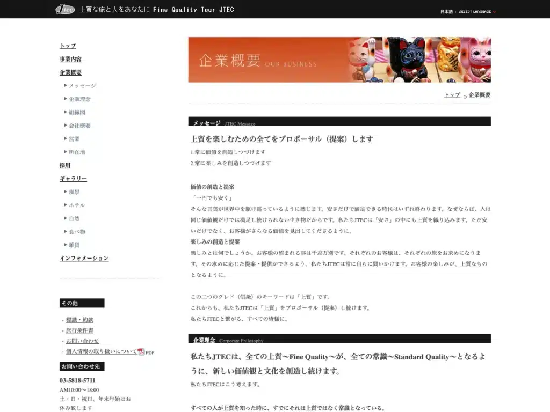Click the その他 label box
Image resolution: width=550 pixels, height=412 pixels.
[x=82, y=303]
